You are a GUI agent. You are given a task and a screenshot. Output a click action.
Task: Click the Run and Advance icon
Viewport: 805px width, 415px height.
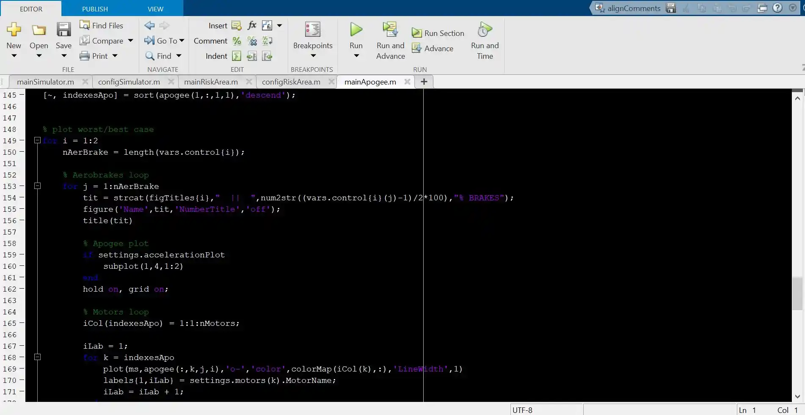click(390, 30)
